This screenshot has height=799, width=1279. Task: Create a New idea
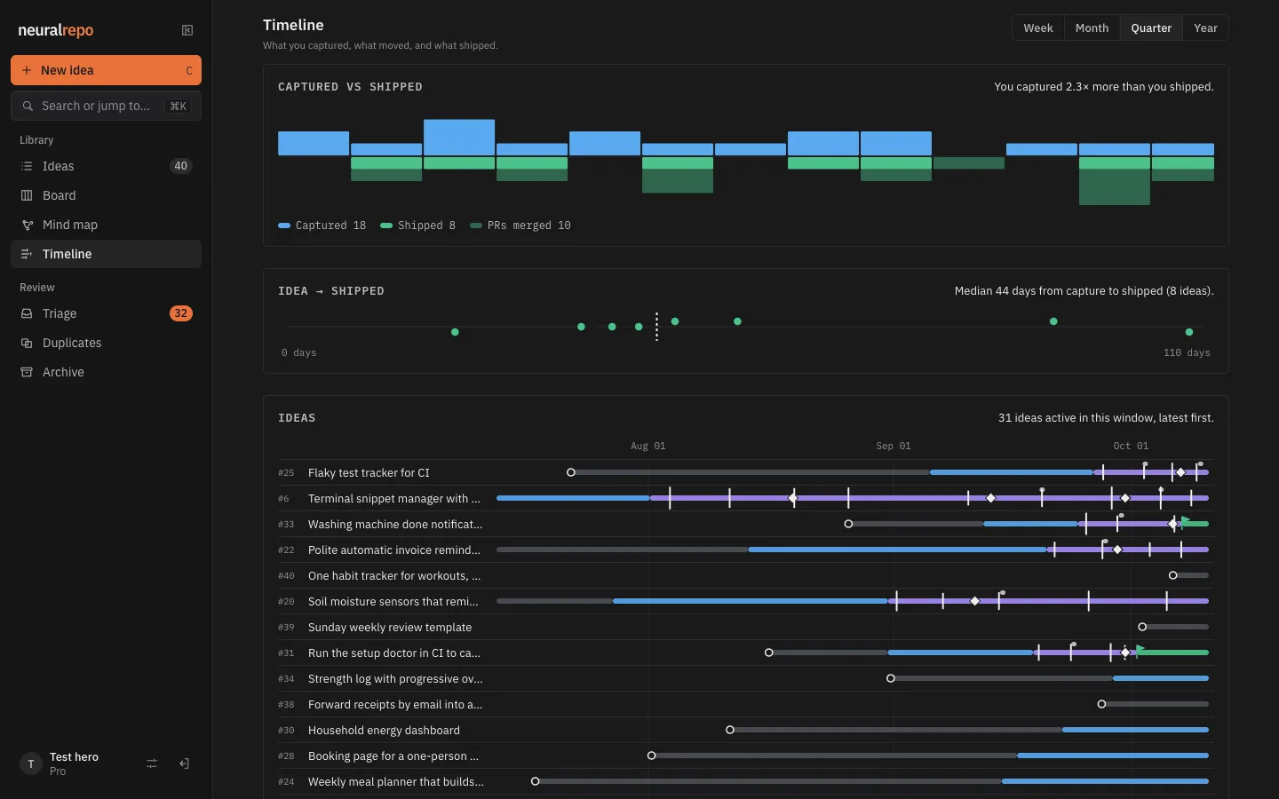(x=106, y=70)
